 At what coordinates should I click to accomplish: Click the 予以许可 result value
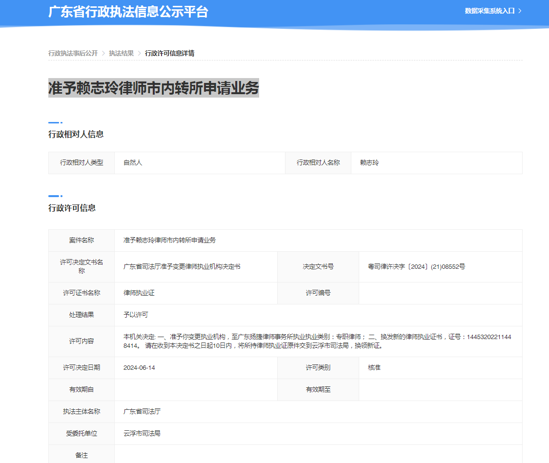pos(136,315)
